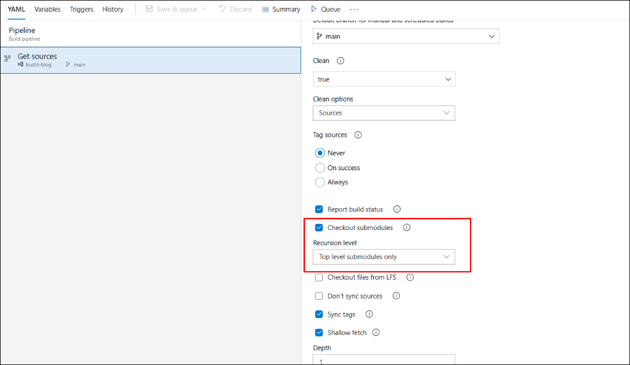Select the On success radio button
The image size is (630, 365).
point(320,168)
